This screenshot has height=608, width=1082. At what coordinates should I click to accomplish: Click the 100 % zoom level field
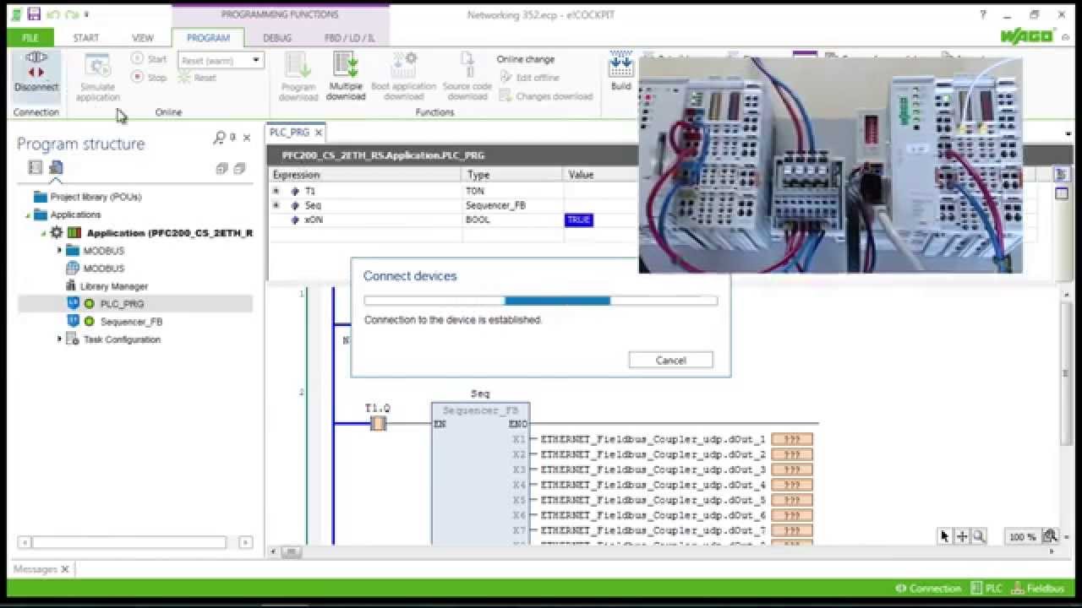click(1022, 537)
